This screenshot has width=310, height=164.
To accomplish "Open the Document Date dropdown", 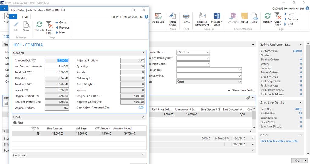I will [x=208, y=52].
